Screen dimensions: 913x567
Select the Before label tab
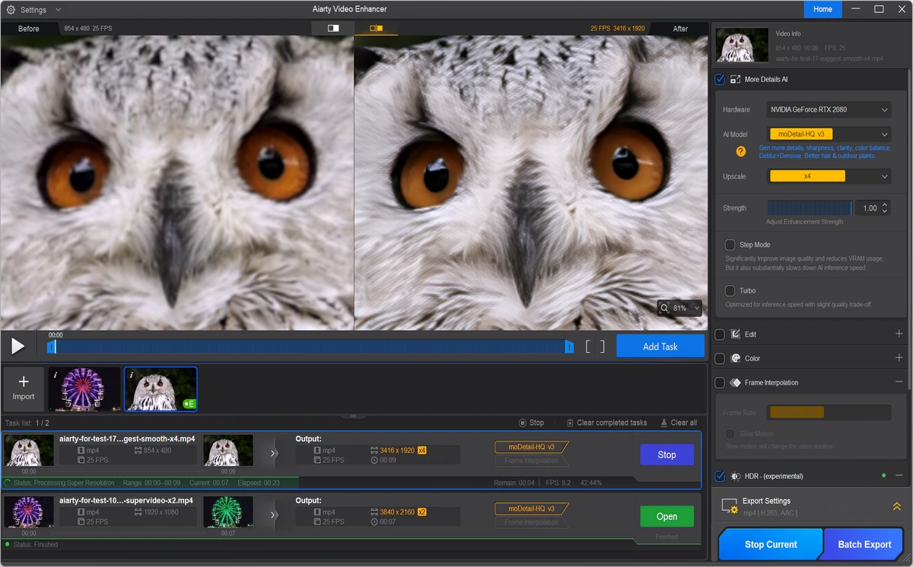tap(29, 29)
